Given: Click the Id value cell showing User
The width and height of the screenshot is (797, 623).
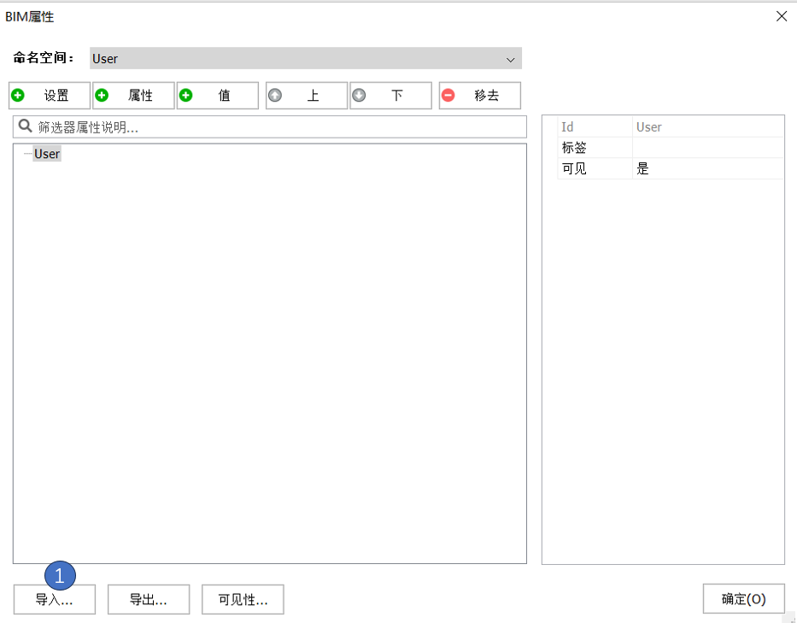Looking at the screenshot, I should (707, 126).
